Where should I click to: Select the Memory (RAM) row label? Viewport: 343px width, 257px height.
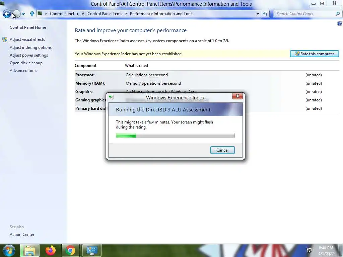click(x=90, y=83)
